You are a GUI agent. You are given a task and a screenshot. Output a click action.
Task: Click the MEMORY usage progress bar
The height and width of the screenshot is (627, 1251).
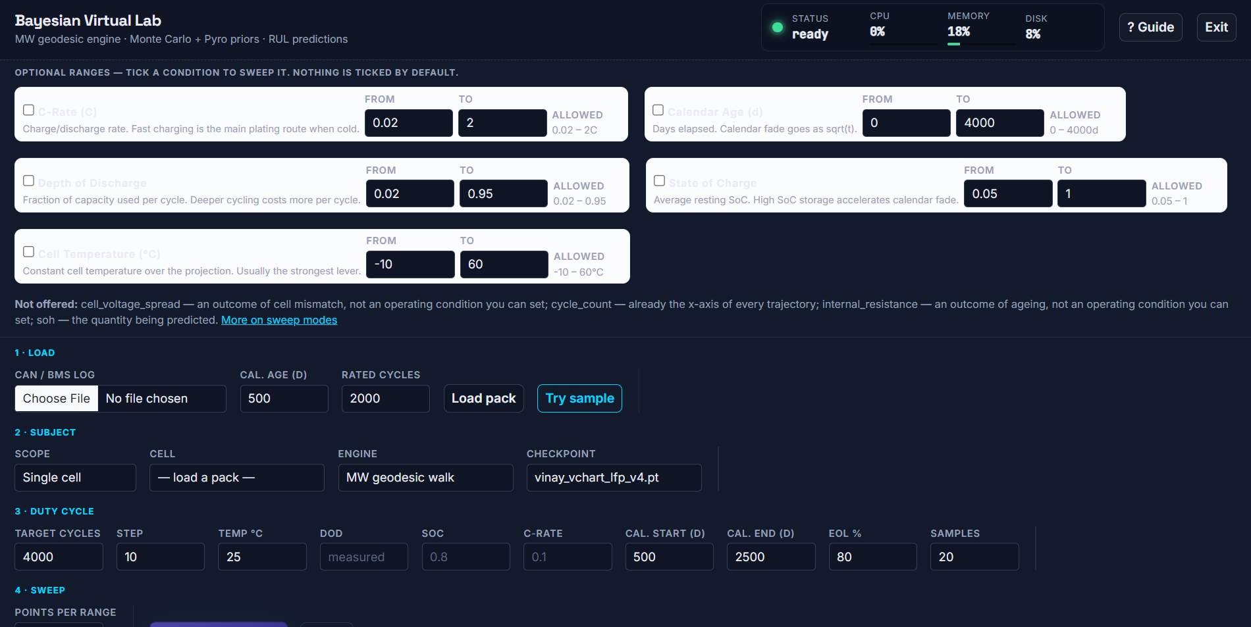982,44
